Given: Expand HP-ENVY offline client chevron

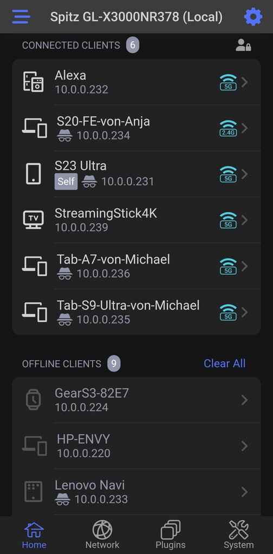Looking at the screenshot, I should (244, 446).
